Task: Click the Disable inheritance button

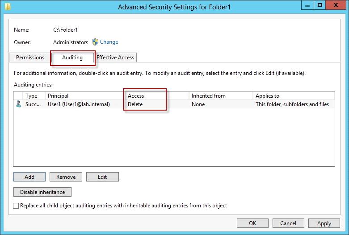Action: coord(42,192)
